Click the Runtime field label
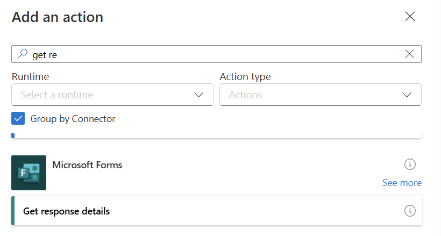This screenshot has width=441, height=236. coord(30,76)
